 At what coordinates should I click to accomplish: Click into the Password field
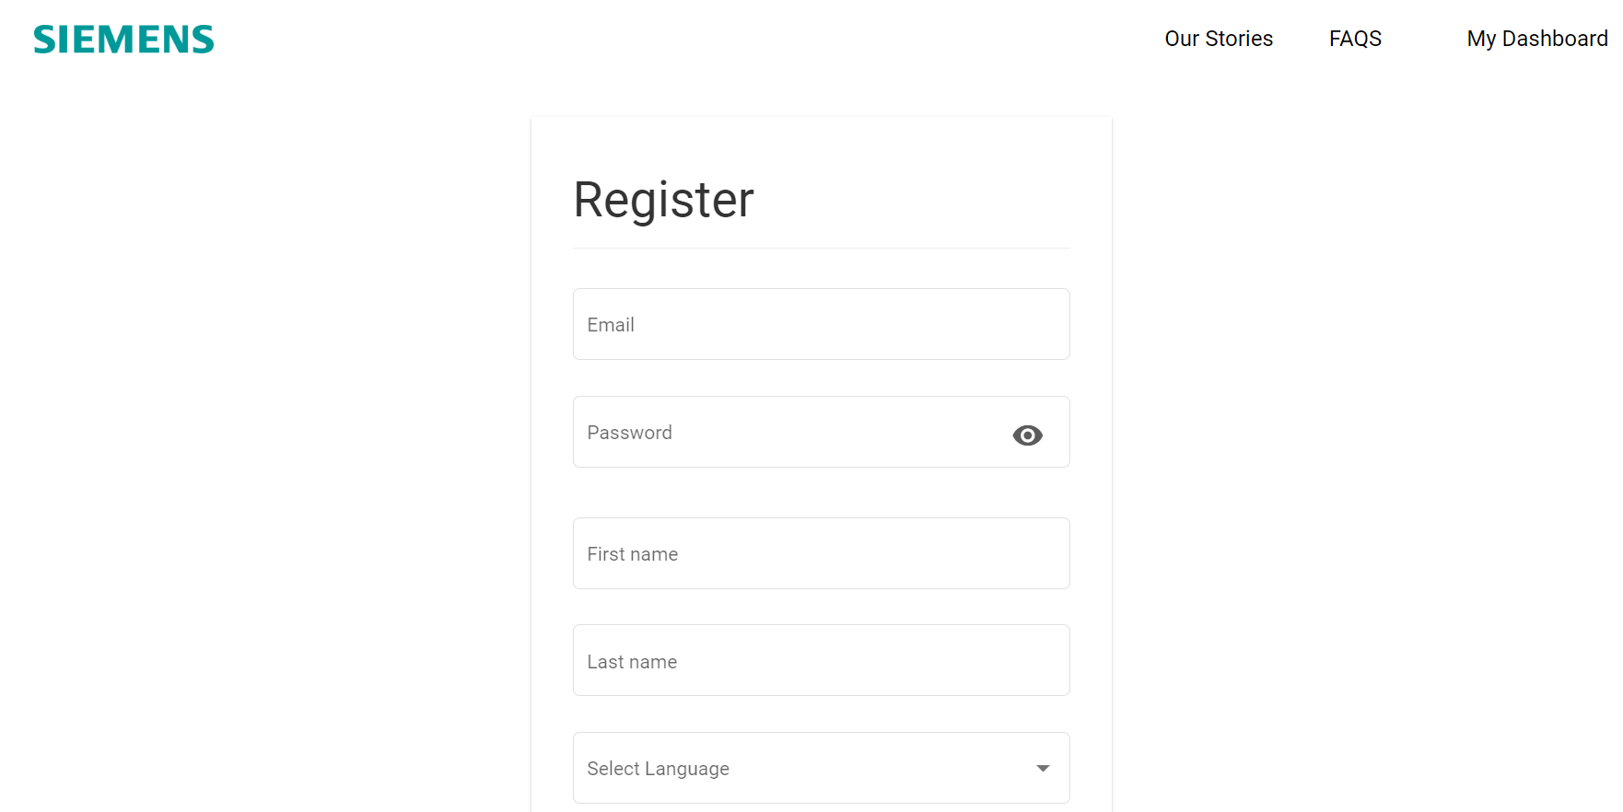(792, 433)
